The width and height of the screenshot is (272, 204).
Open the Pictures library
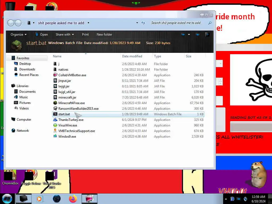(x=25, y=103)
